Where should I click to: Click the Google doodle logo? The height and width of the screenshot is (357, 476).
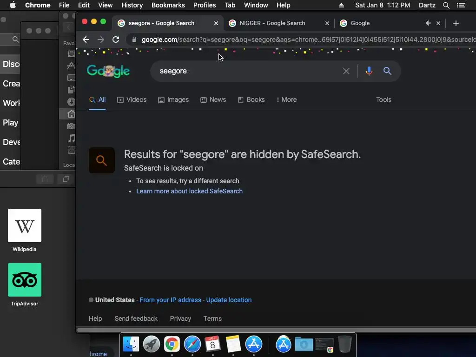coord(108,71)
